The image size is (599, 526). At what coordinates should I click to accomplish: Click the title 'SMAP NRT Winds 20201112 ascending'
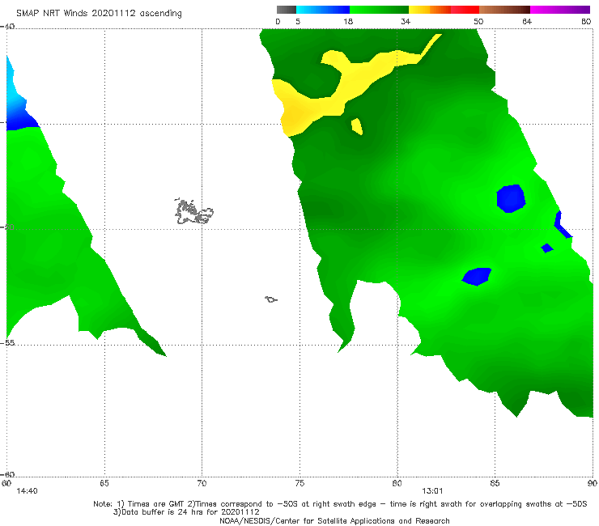click(99, 13)
